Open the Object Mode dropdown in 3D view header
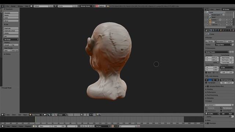Screen dimensions: 235x132 click(36, 115)
